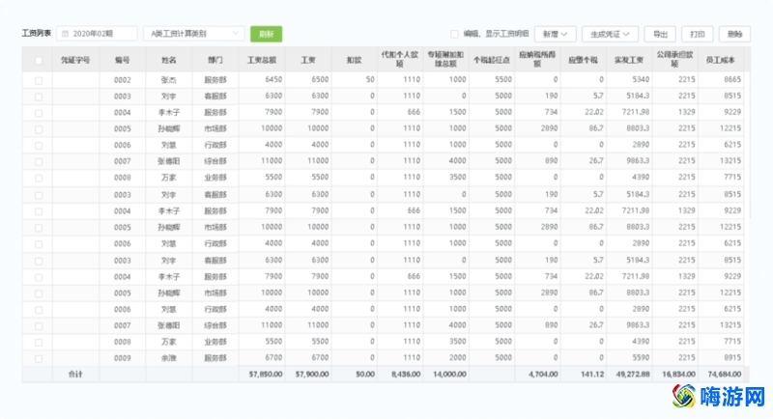
Task: Click the total 16,834.00
Action: click(679, 375)
